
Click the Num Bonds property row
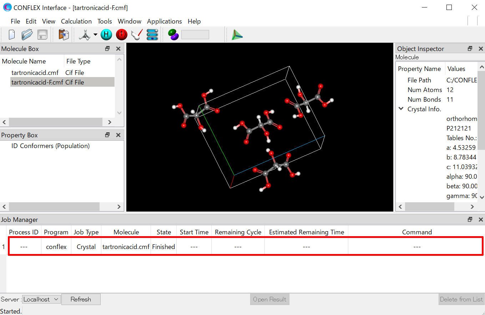coord(436,100)
